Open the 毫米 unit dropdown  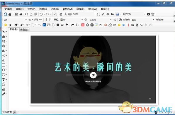82,20
